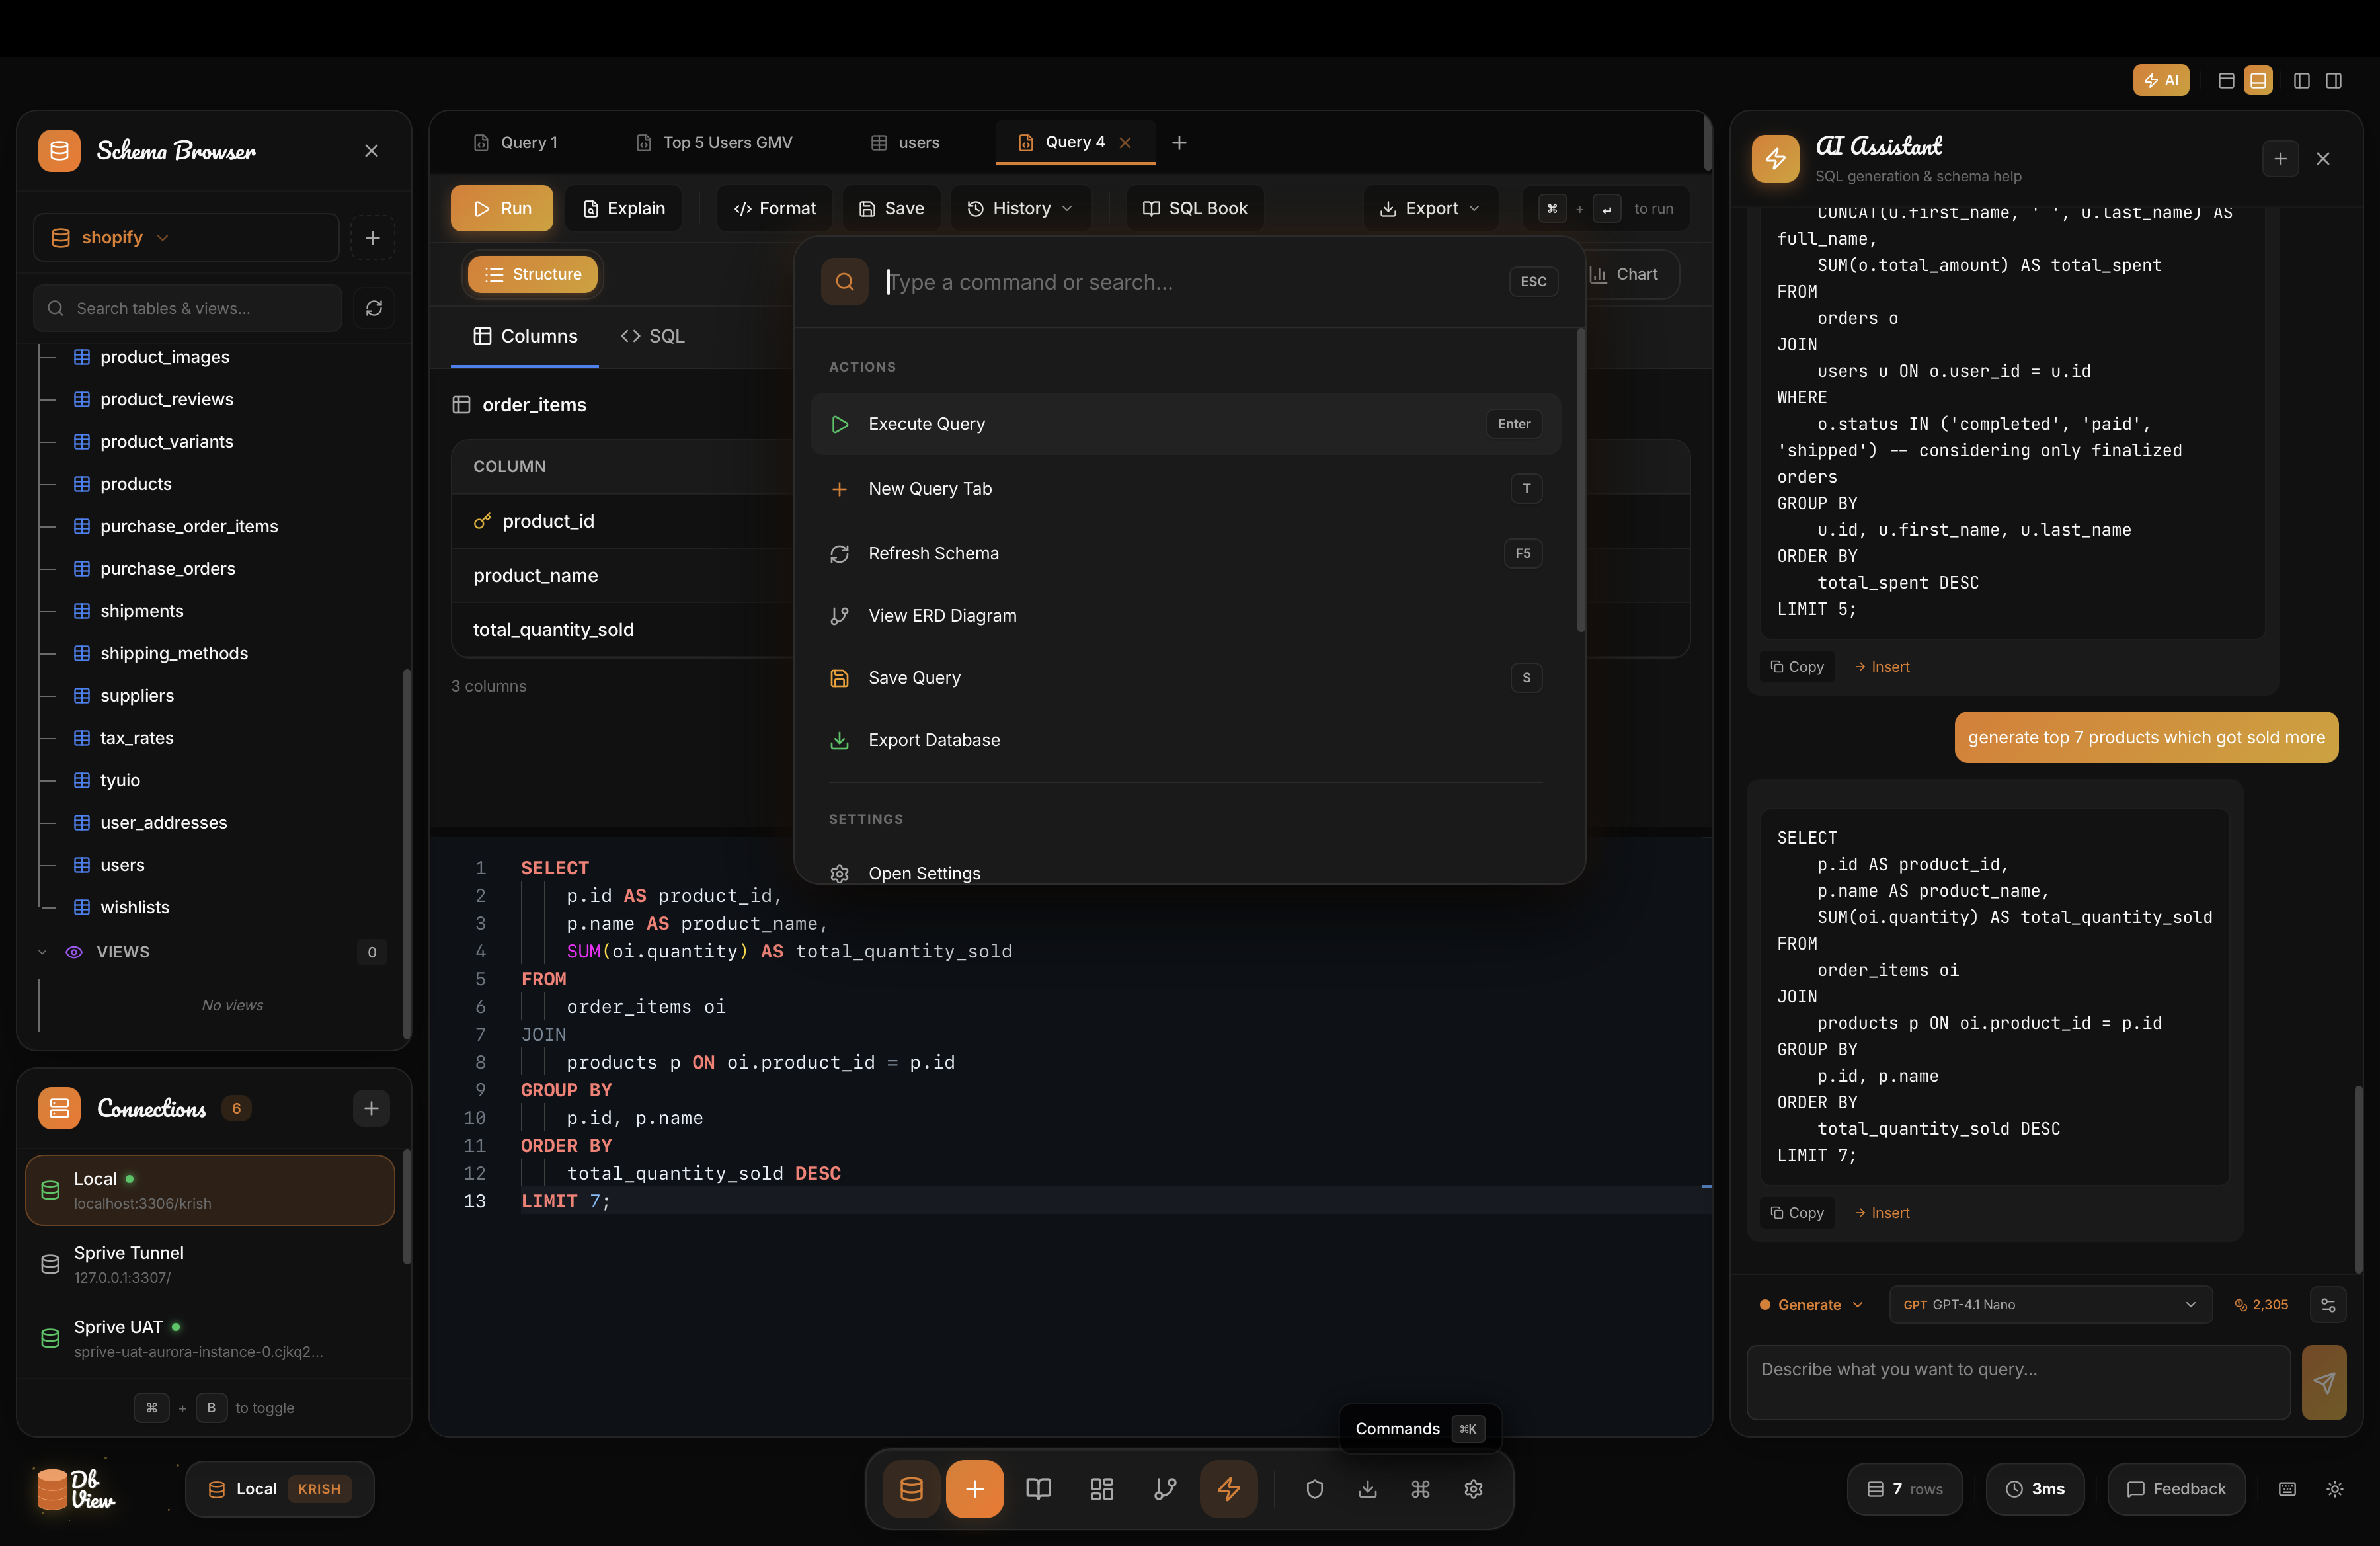Toggle the app theme with the brightness icon
Image resolution: width=2380 pixels, height=1546 pixels.
[2336, 1489]
